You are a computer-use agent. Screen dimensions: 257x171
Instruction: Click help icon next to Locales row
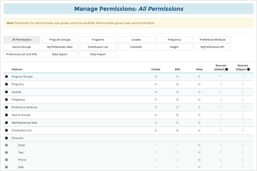click(6, 92)
